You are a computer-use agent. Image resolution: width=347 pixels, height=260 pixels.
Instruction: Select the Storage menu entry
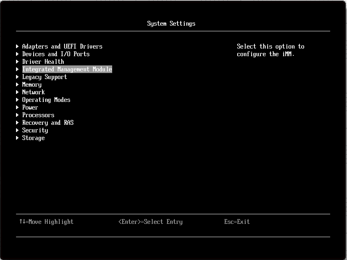[33, 138]
